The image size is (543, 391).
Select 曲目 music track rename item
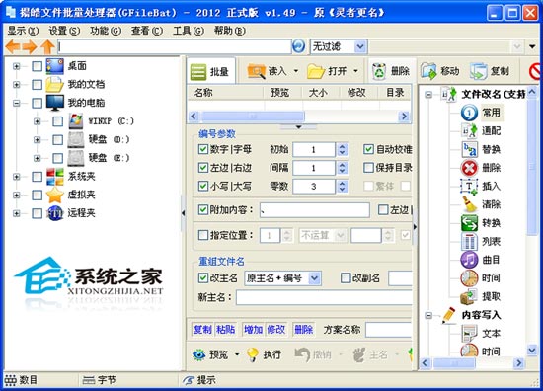point(491,260)
